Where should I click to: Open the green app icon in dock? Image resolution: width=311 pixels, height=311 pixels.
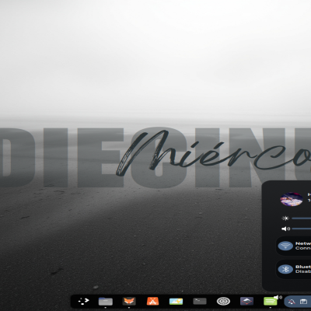point(271,302)
